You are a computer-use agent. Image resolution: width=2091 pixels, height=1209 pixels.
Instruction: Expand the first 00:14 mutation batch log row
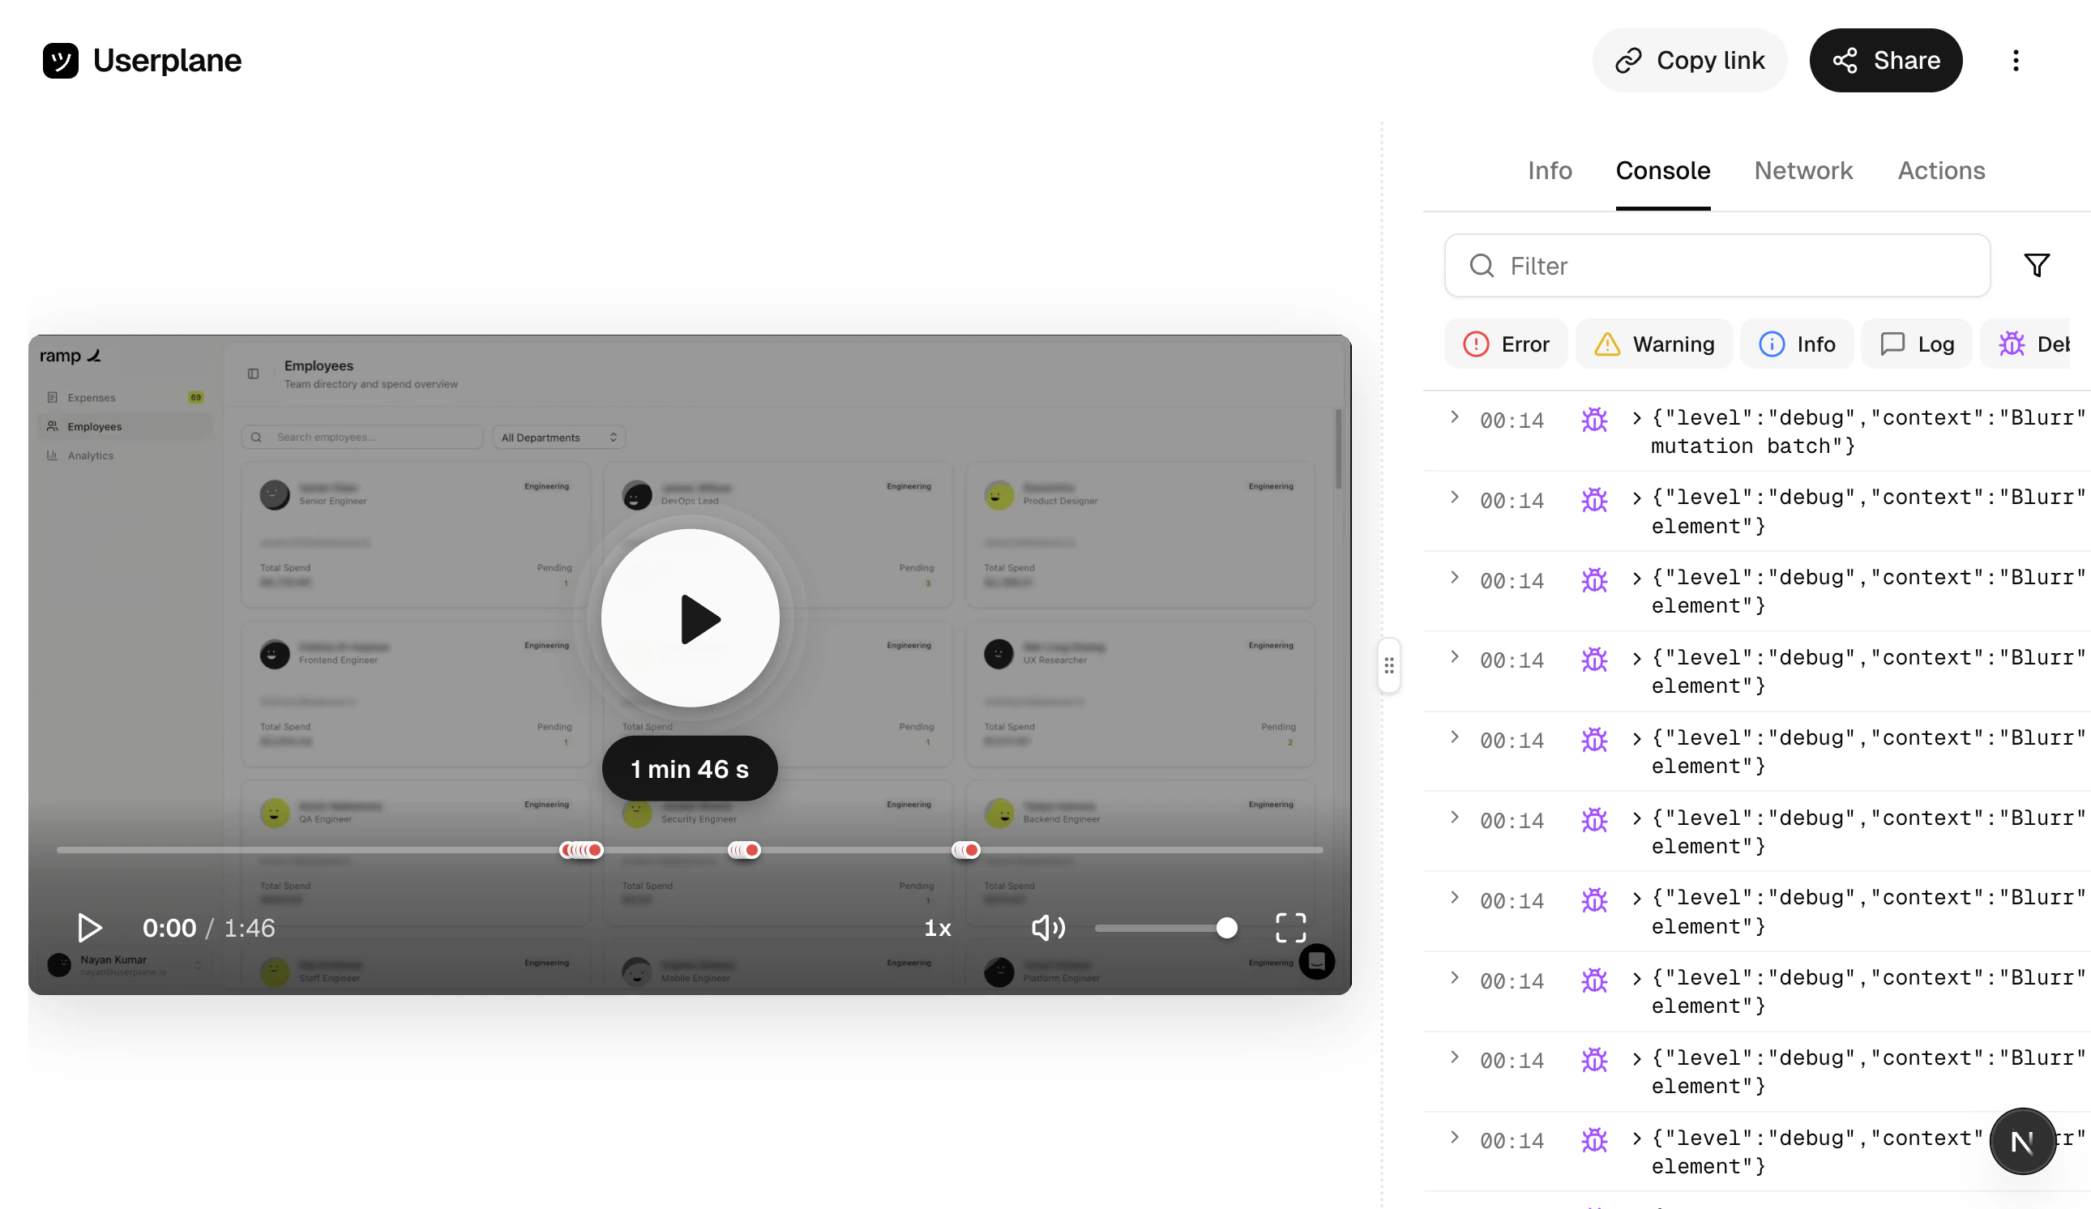pos(1455,417)
